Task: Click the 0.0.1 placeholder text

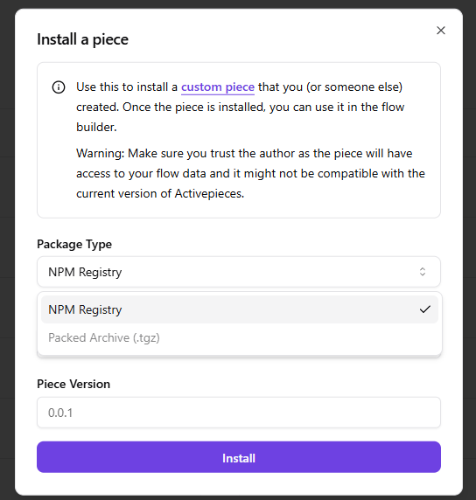Action: (x=60, y=413)
